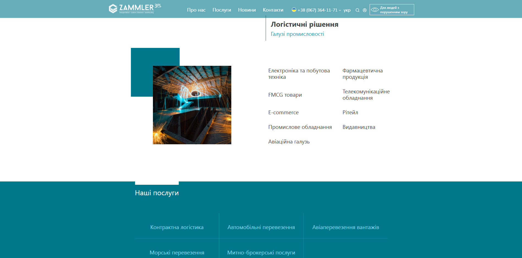Open the language selector showing укр
The width and height of the screenshot is (522, 258).
point(347,10)
